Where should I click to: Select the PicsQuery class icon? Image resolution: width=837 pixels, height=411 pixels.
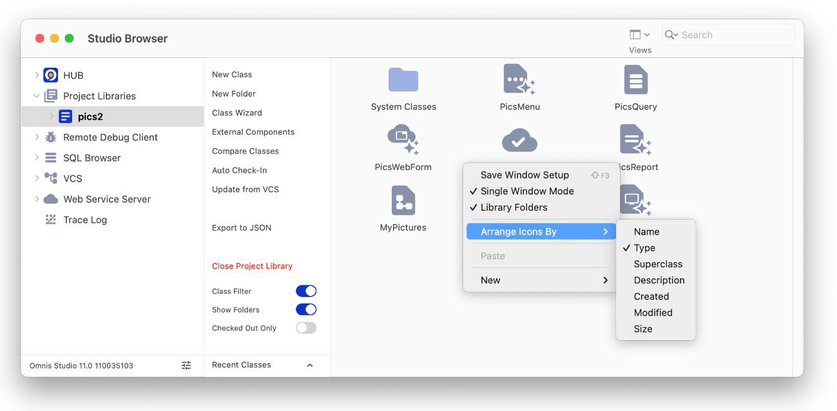(x=635, y=80)
